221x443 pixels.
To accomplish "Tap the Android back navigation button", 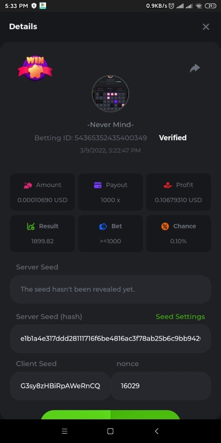I will point(157,431).
